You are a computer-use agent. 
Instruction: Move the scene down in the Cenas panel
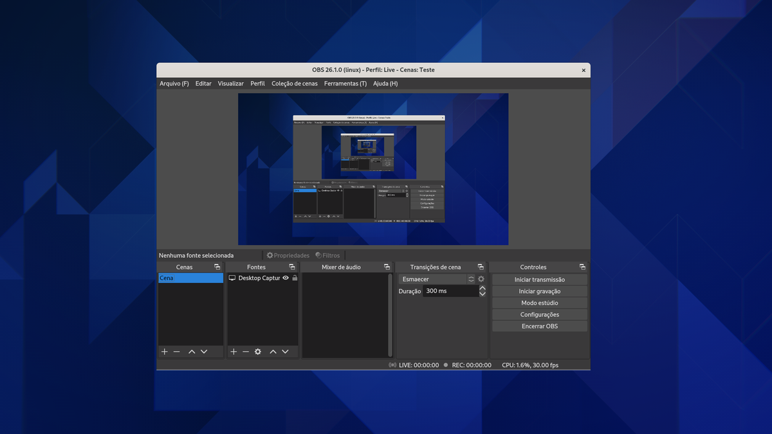(x=204, y=352)
